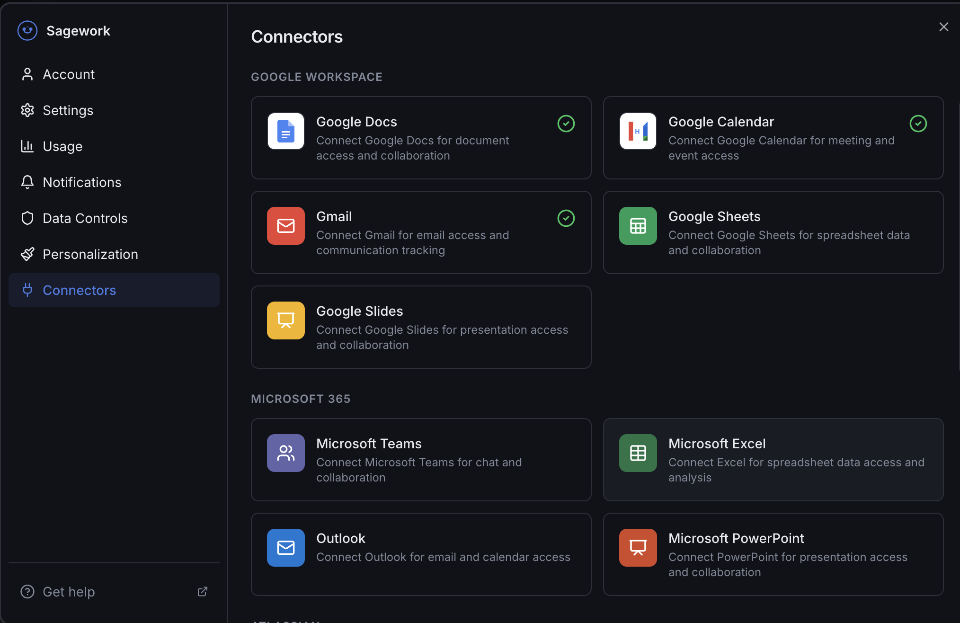
Task: Navigate to Data Controls
Action: [x=85, y=218]
